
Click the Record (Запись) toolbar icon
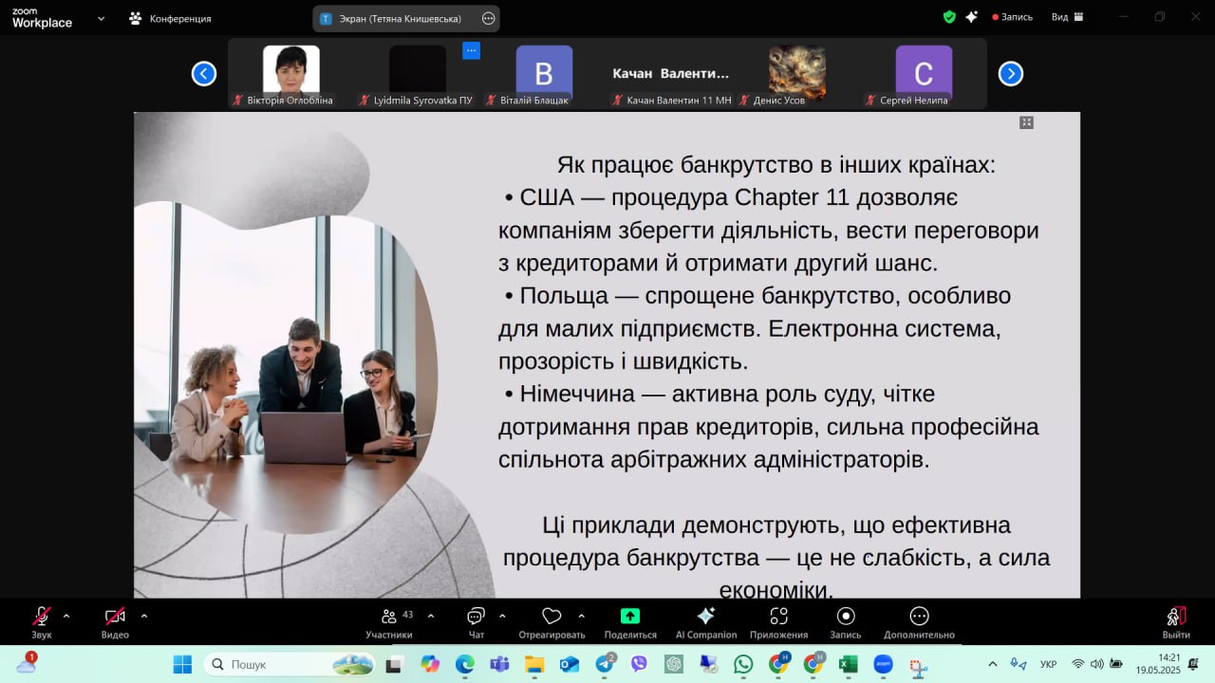pos(846,621)
